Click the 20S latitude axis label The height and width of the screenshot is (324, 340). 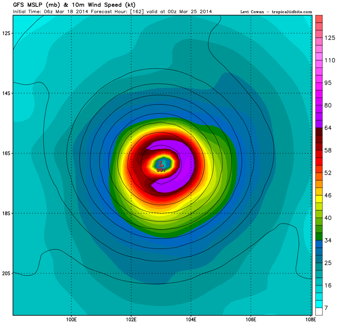point(7,273)
